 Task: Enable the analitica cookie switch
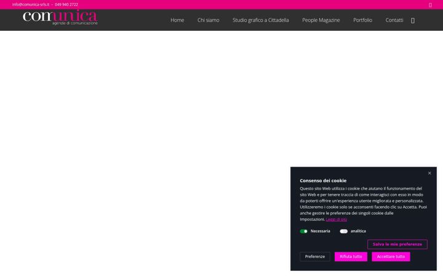pyautogui.click(x=343, y=231)
